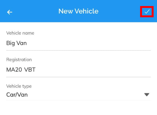Image resolution: width=157 pixels, height=115 pixels.
Task: Click the Car/Van selected value text
Action: (x=17, y=95)
